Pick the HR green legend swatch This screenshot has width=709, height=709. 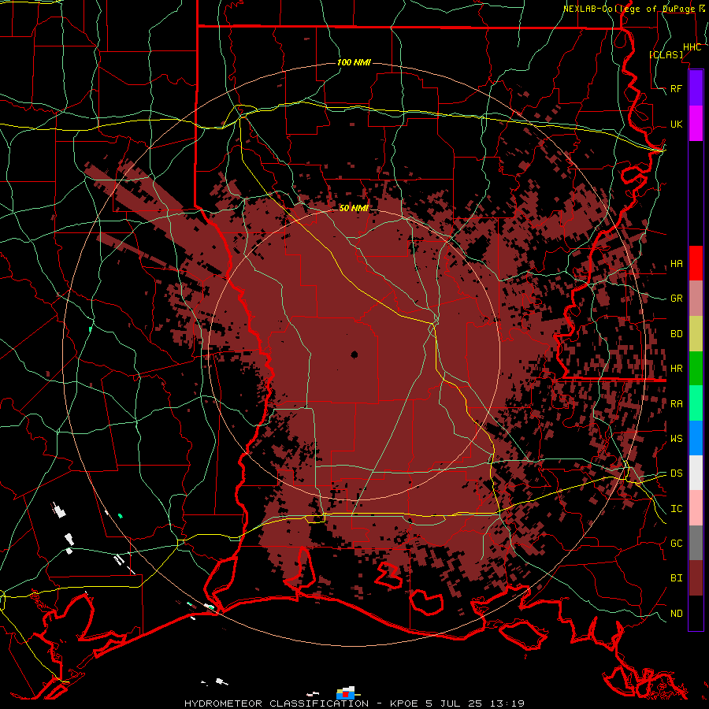[x=696, y=368]
